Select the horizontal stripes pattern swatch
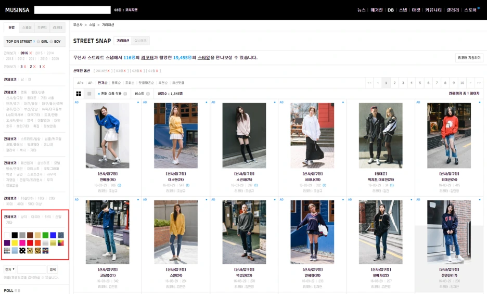487x294 pixels. click(15, 250)
